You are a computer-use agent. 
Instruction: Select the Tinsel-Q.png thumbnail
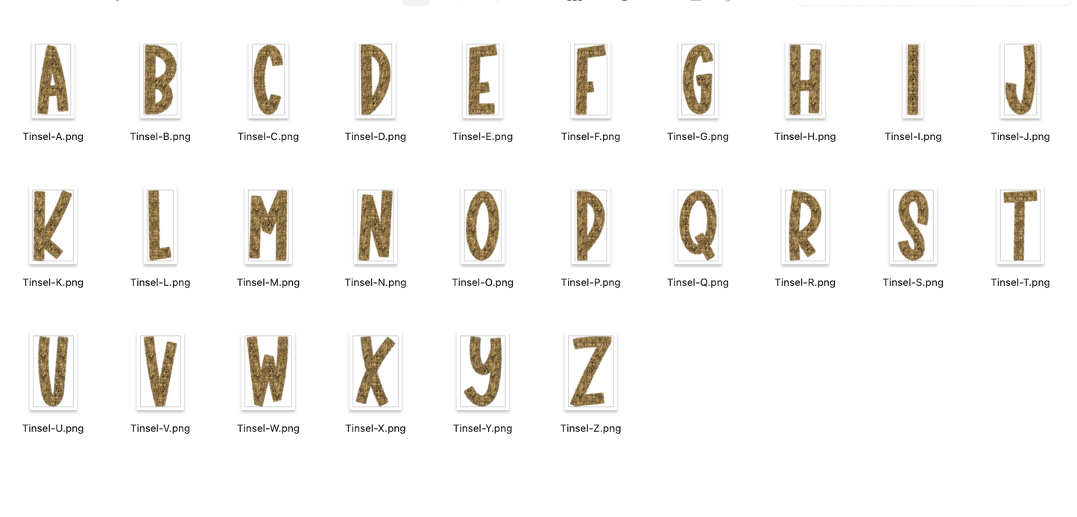(698, 226)
